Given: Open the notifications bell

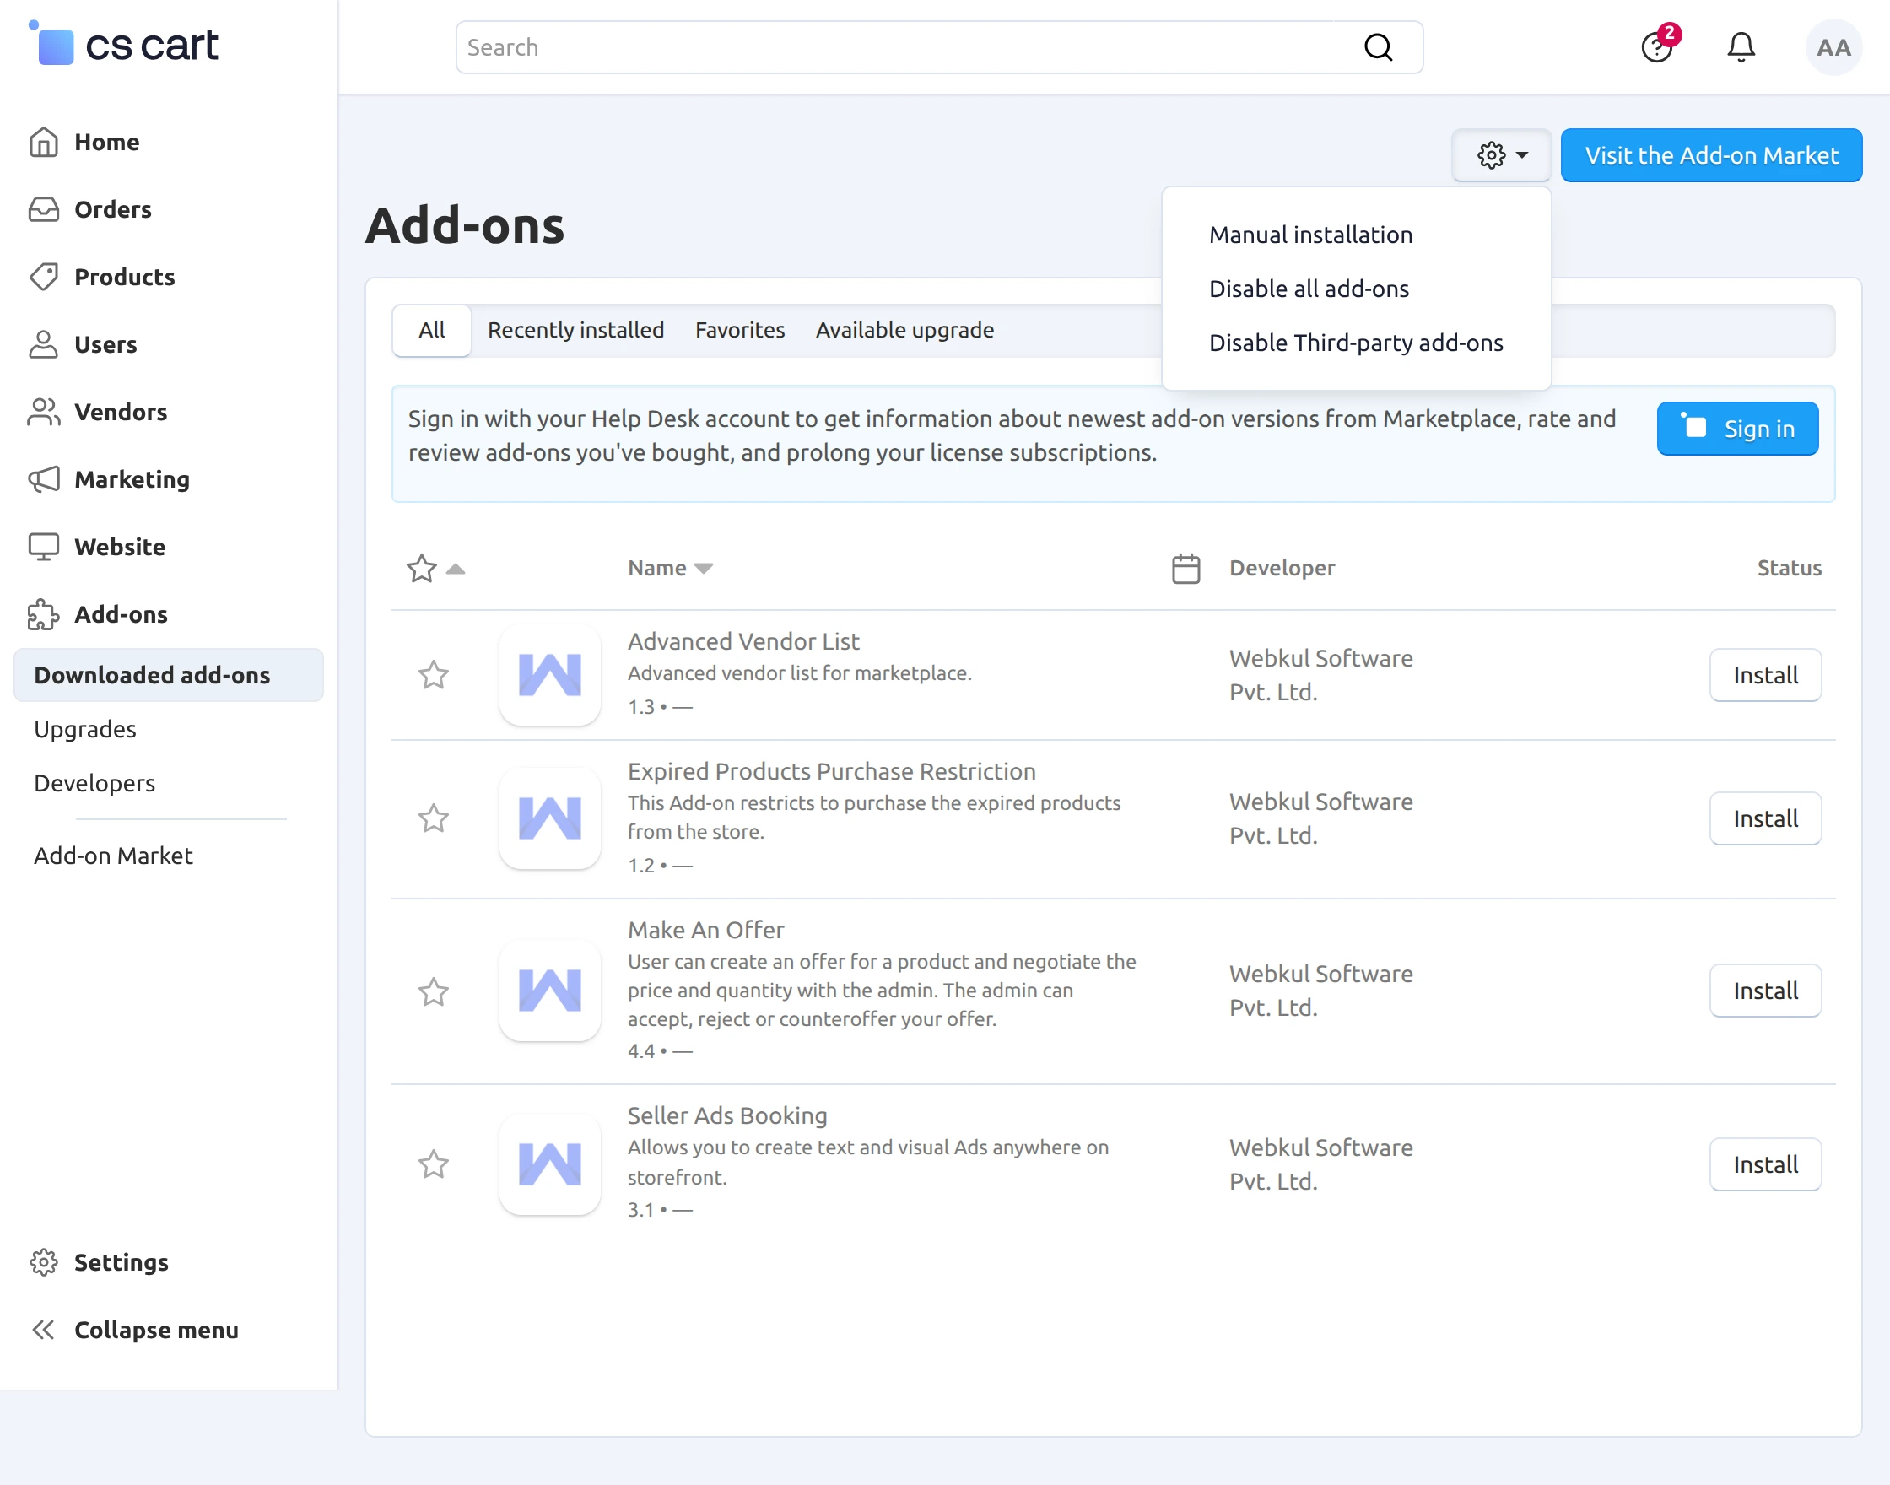Looking at the screenshot, I should pos(1741,47).
